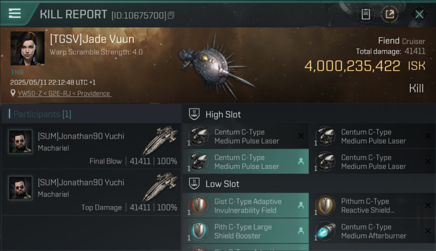This screenshot has width=436, height=251.
Task: Click the Top Damage pilot portrait
Action: [x=20, y=188]
